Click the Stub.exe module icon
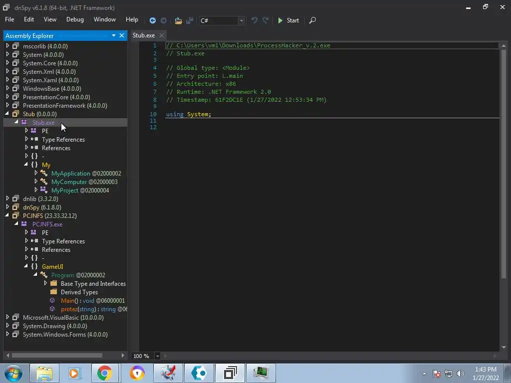511x383 pixels. coord(24,122)
